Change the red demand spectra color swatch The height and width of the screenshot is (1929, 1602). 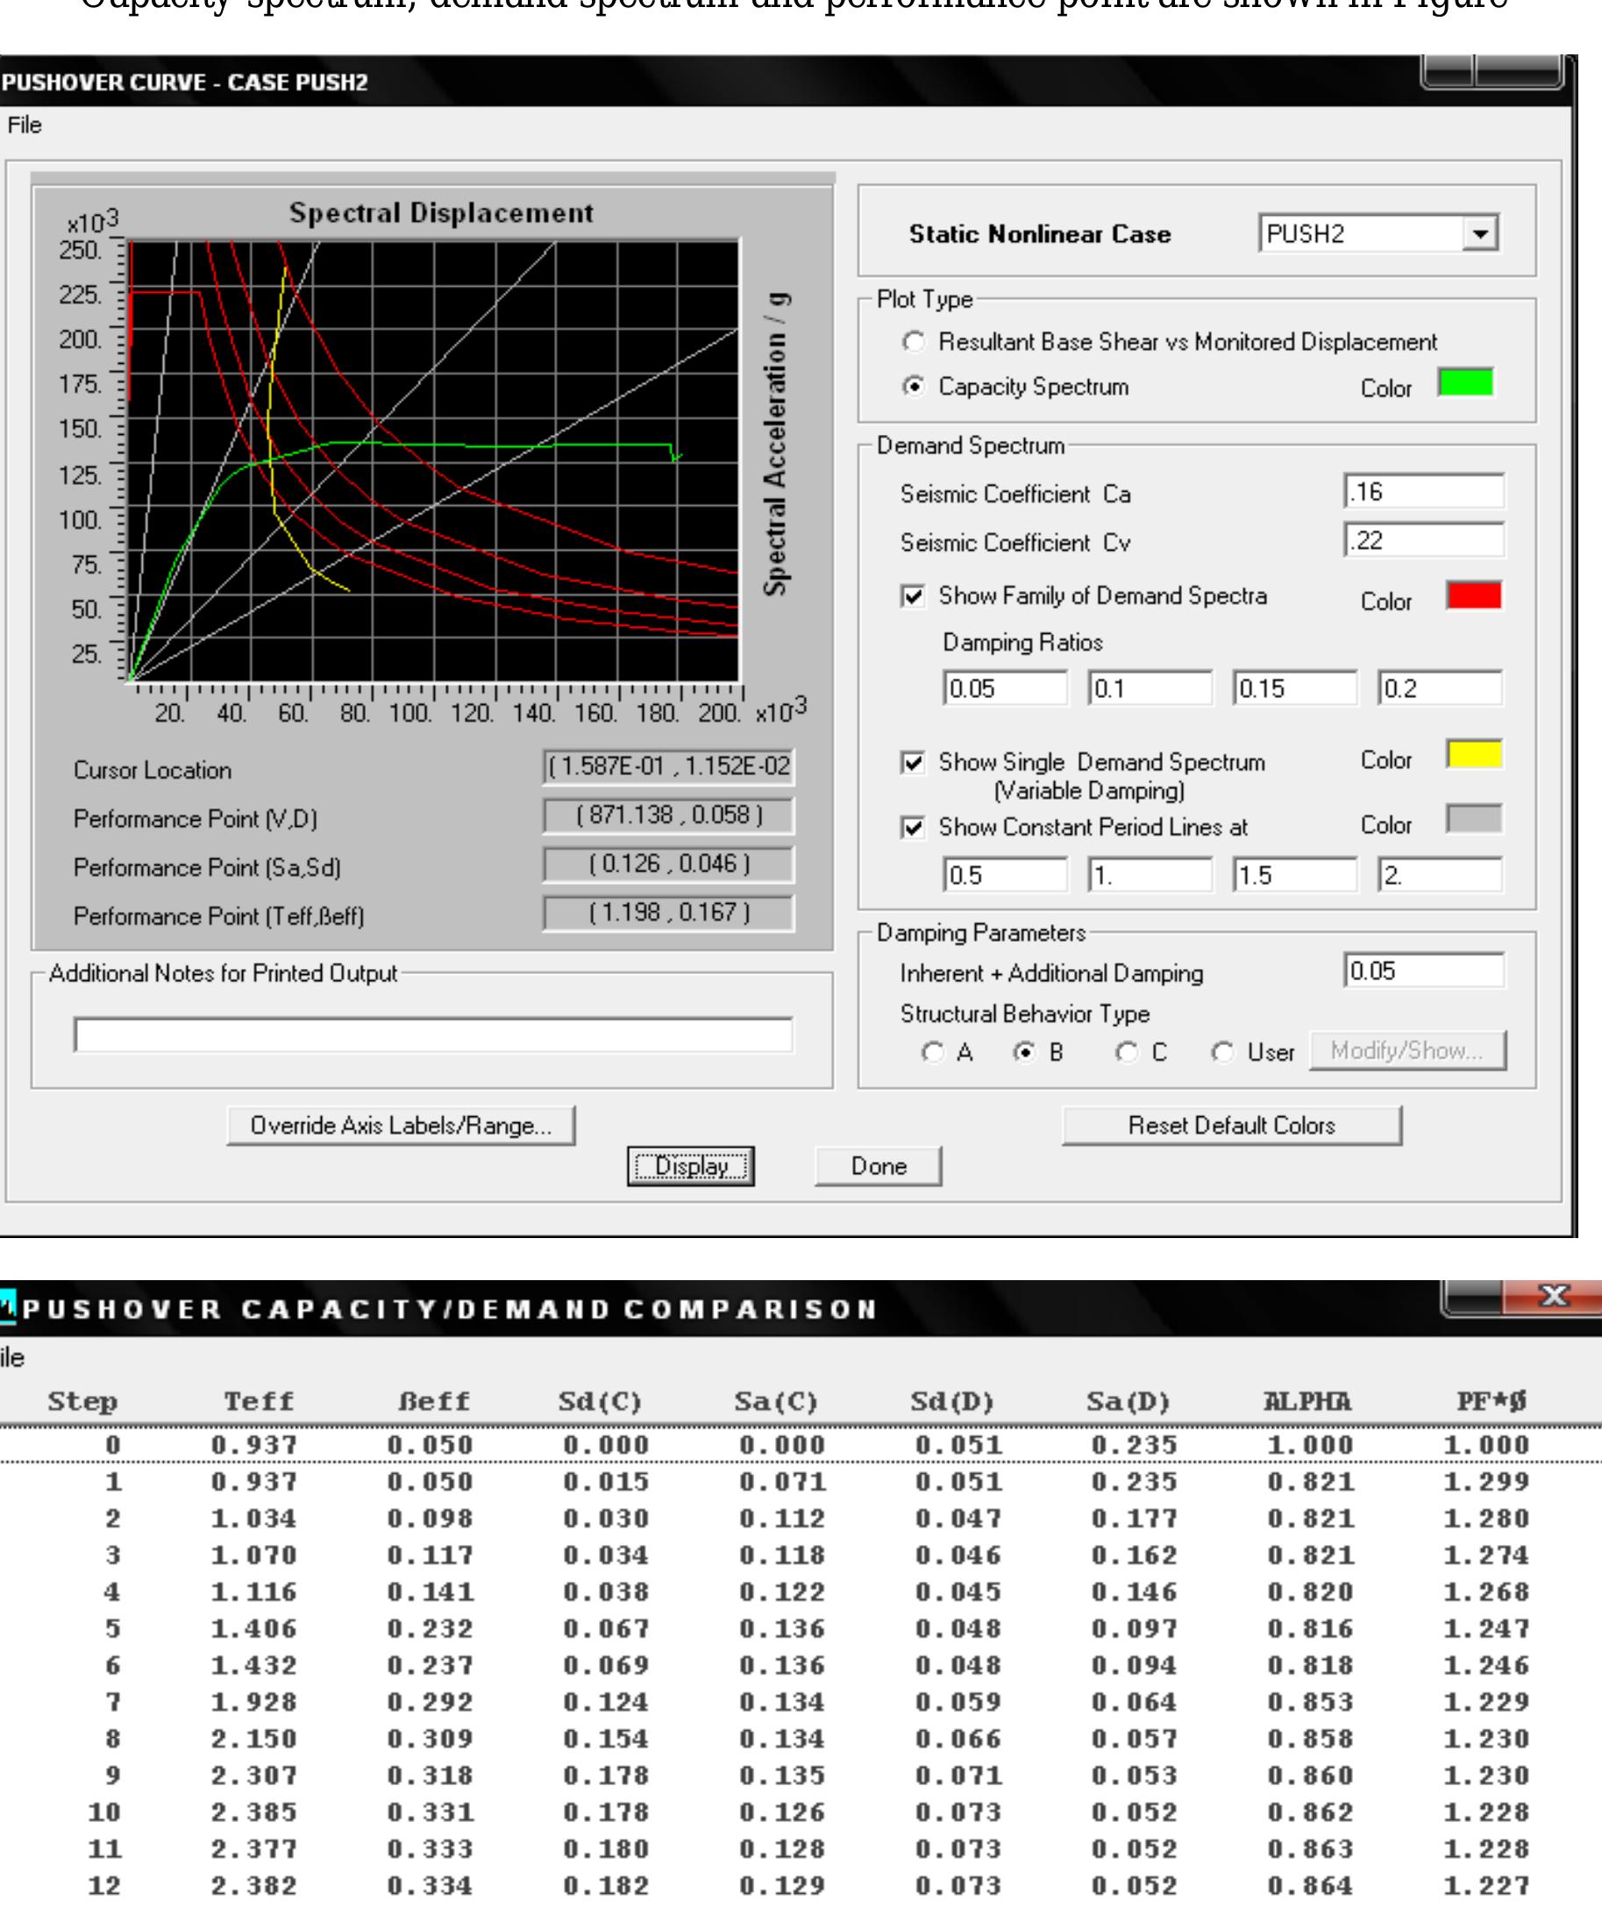click(x=1474, y=595)
